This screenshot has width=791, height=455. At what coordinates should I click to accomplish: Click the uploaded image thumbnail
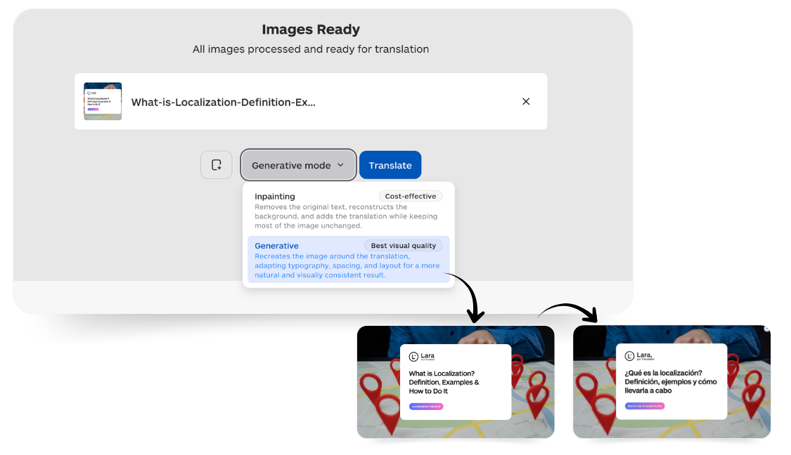click(103, 101)
